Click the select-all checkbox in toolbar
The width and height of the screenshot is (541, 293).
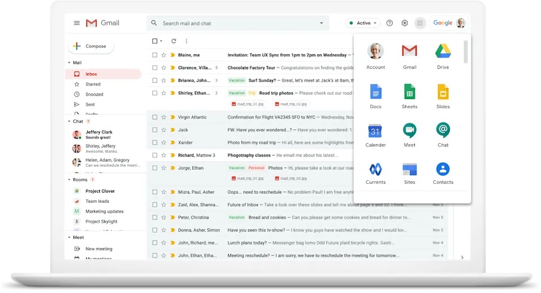[154, 41]
